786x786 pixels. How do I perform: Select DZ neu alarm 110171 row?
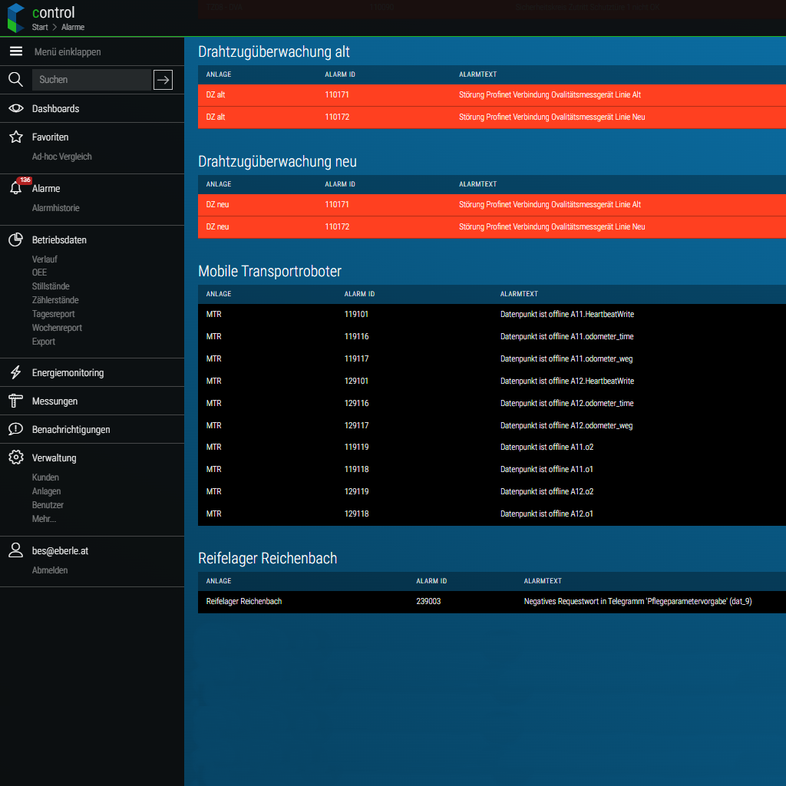click(x=492, y=204)
